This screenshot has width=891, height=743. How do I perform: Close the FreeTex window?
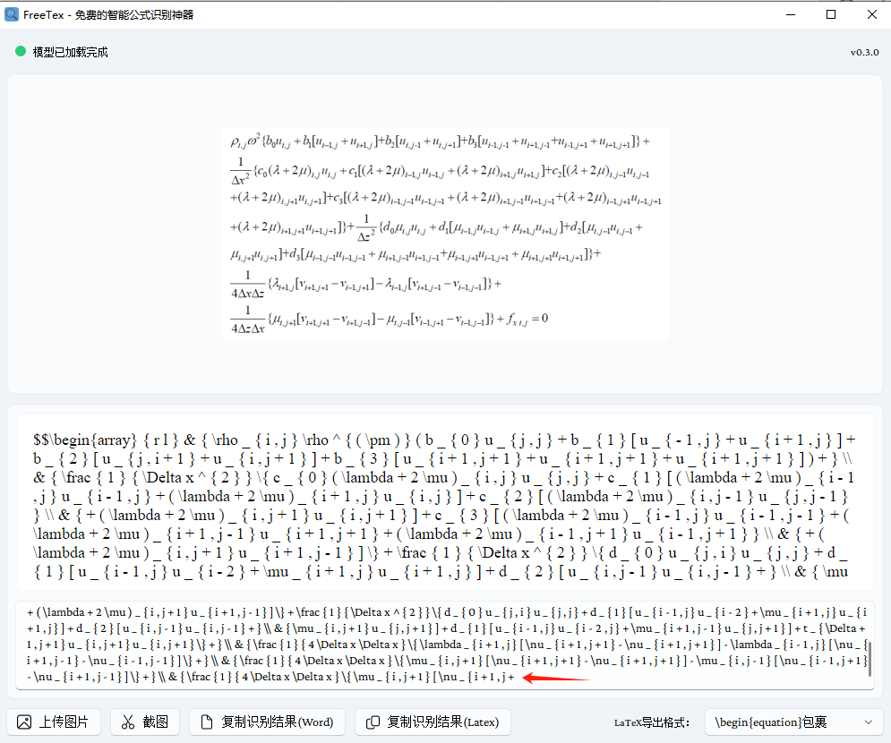[871, 14]
